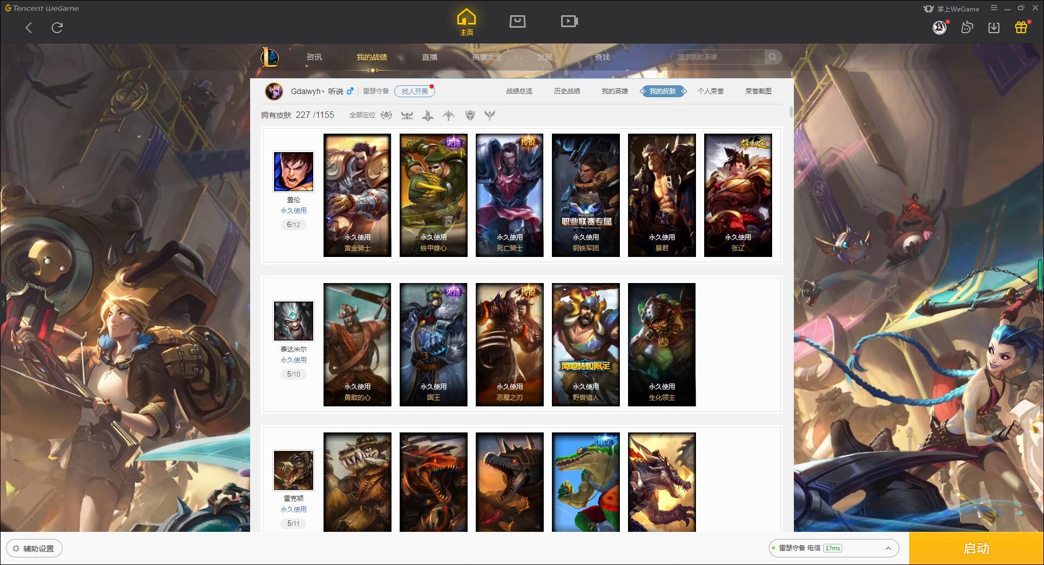
Task: Click the 6/12 count under 盖伦
Action: point(294,224)
